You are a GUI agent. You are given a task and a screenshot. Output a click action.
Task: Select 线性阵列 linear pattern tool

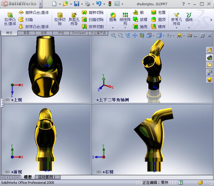[x=125, y=19]
